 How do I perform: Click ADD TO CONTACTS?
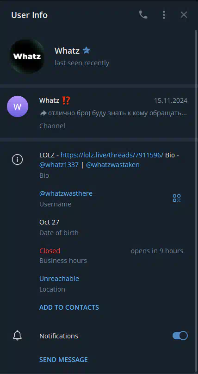(69, 307)
